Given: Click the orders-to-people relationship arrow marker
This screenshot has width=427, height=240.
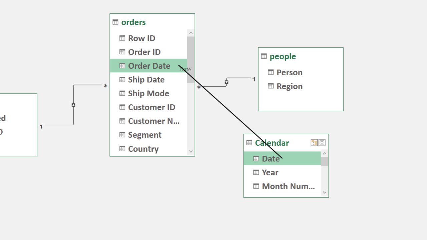Looking at the screenshot, I should tap(227, 82).
